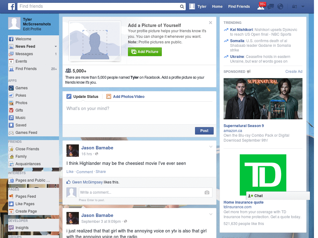Click the Close Friends star icon
Viewport: 318px width, 238px height.
(11, 149)
